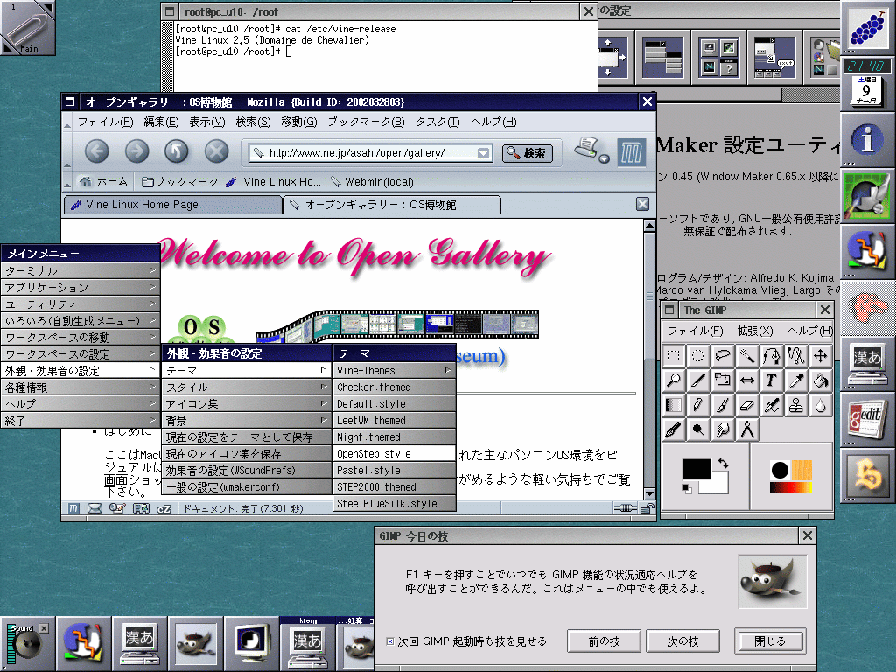
Task: Choose the Convolve blur droplet tool
Action: (x=821, y=405)
